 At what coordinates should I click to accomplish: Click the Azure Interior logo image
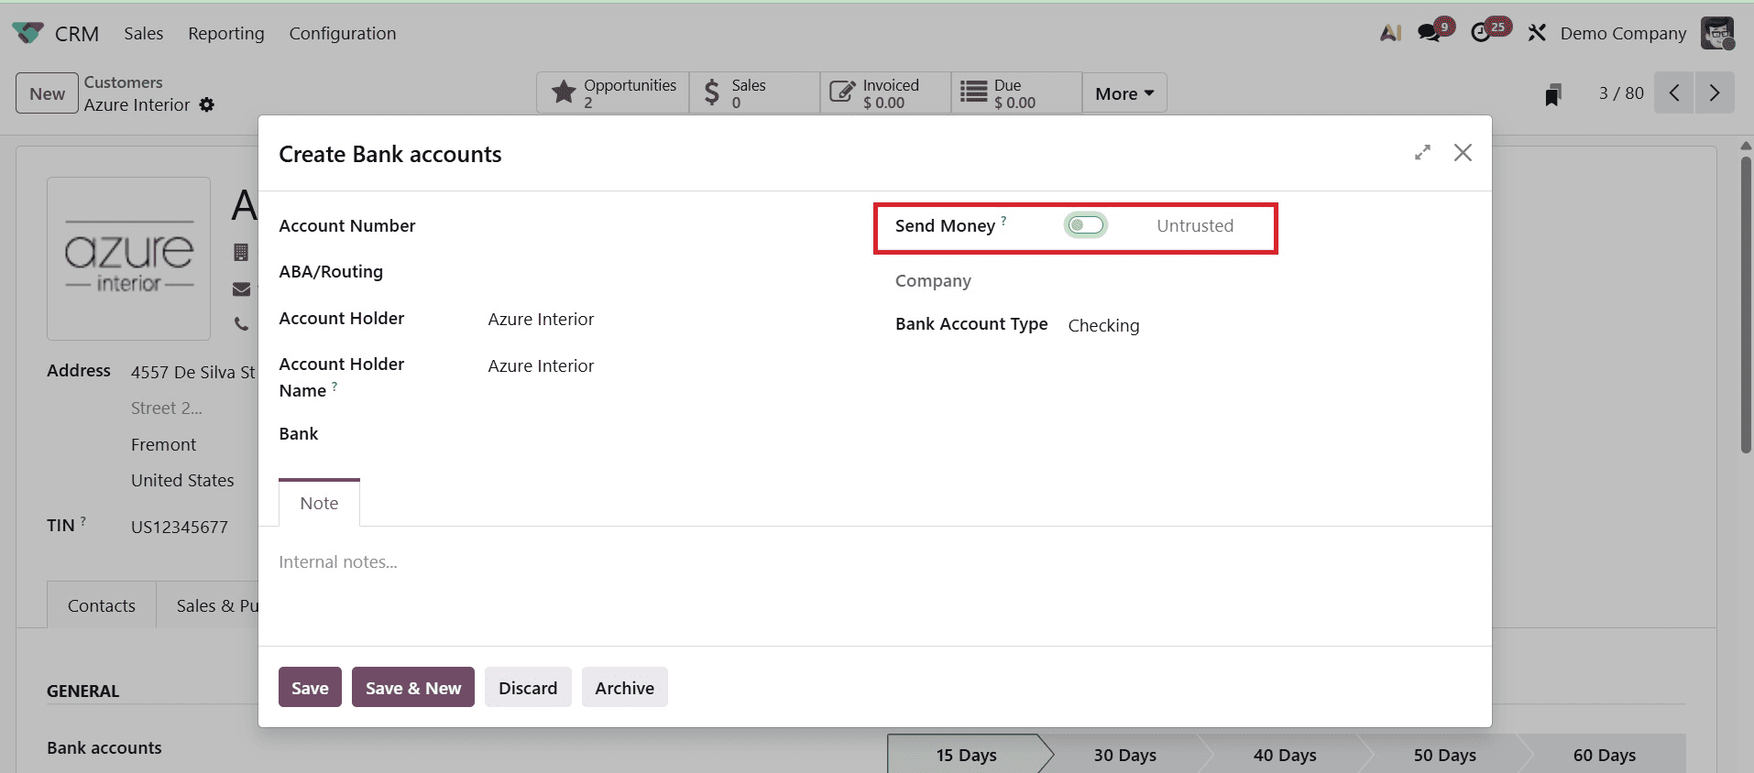129,258
